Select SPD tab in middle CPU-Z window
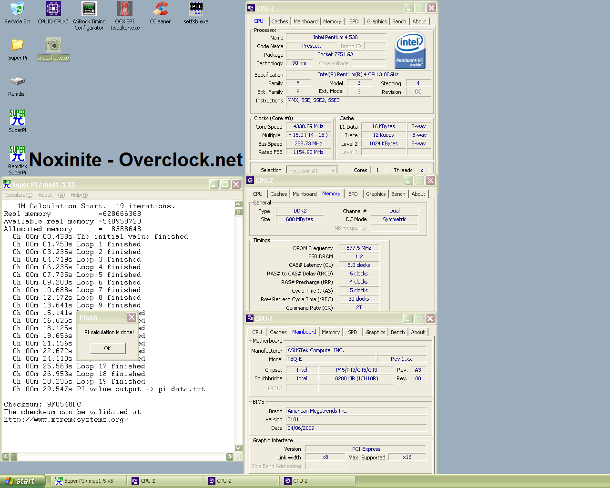Image resolution: width=610 pixels, height=488 pixels. click(353, 194)
